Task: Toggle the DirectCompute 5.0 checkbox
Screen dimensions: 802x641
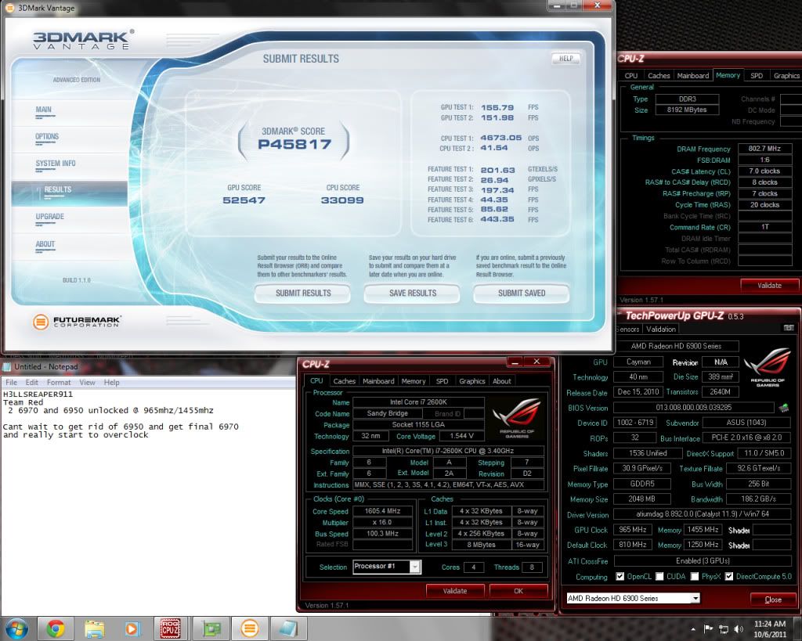Action: [729, 577]
